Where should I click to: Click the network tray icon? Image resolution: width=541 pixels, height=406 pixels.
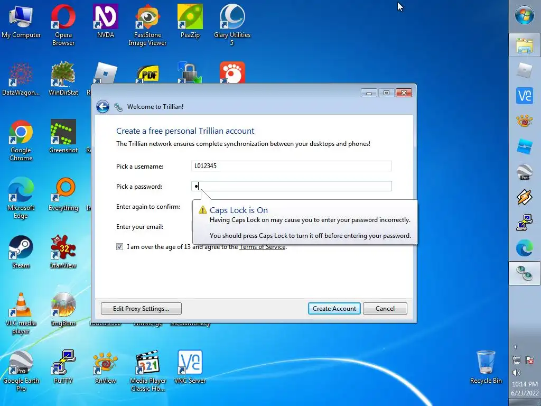517,360
